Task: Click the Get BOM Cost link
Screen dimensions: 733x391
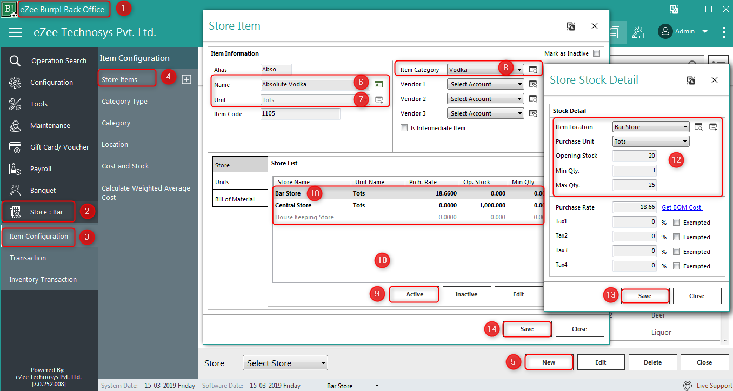Action: point(682,207)
